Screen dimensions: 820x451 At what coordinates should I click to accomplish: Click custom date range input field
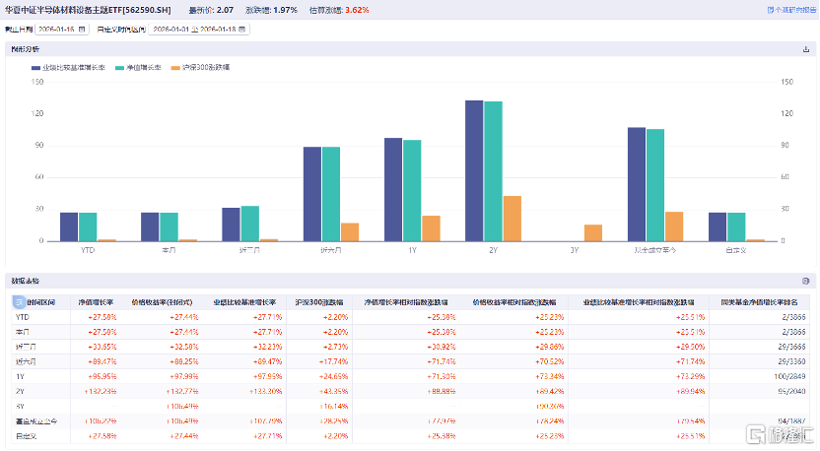point(199,30)
